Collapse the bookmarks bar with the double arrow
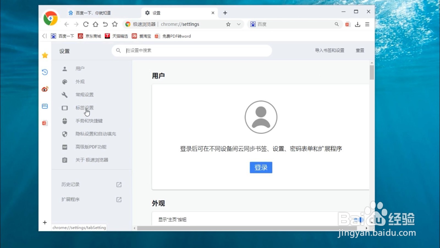Screen dimensions: 440x248 (x=44, y=36)
